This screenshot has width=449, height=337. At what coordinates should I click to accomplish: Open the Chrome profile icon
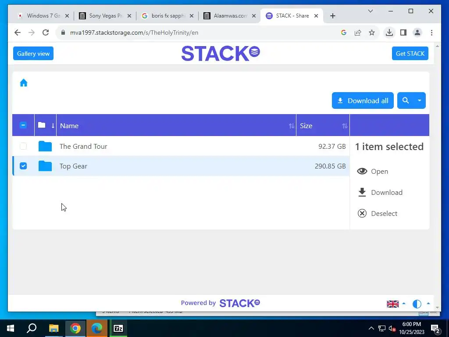(417, 32)
